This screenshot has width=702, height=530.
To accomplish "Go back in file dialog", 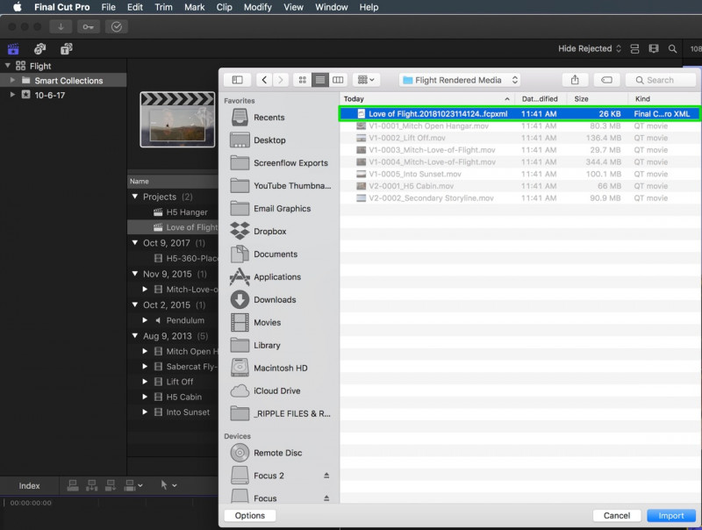I will (x=264, y=80).
